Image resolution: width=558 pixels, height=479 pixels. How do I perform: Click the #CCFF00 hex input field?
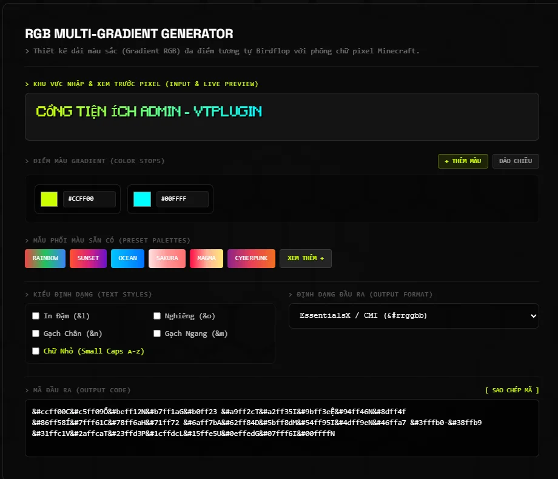coord(89,199)
